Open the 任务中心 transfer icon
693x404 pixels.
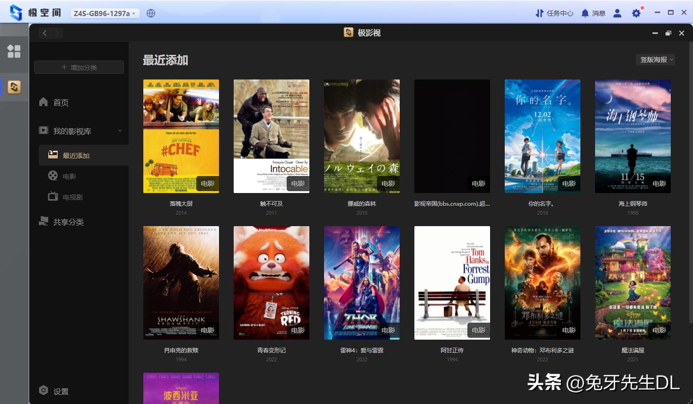click(x=539, y=13)
